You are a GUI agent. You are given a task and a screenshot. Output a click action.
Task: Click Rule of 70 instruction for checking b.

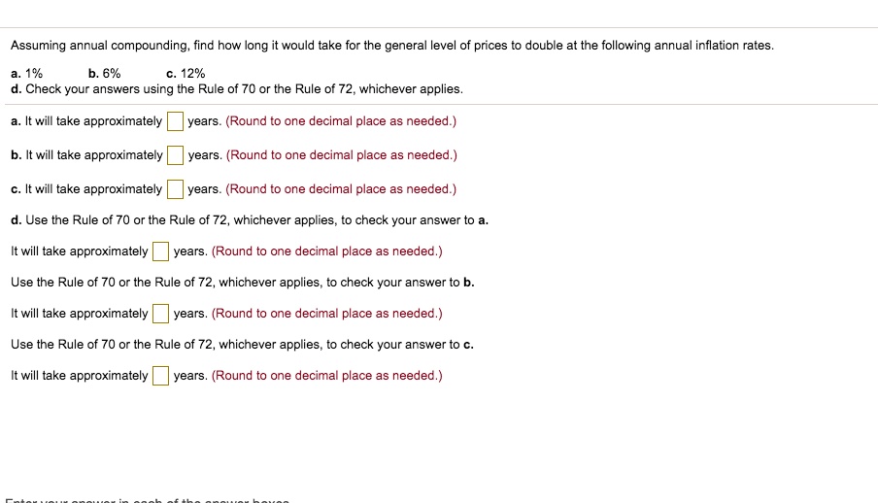coord(243,283)
